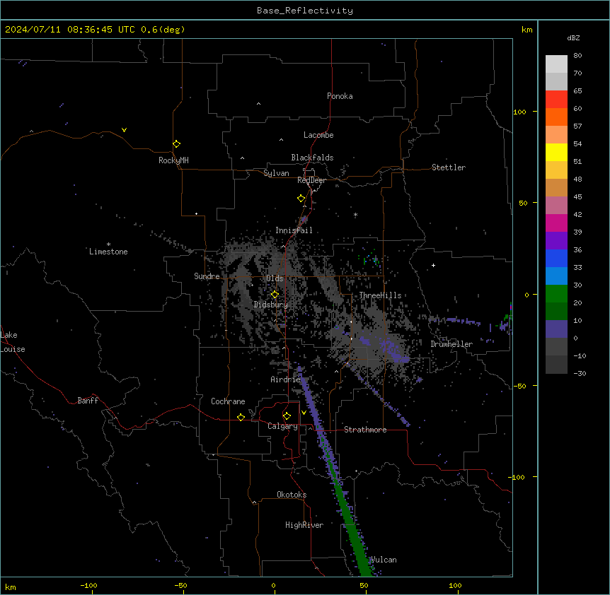Click the Olds town label
This screenshot has height=595, width=610.
point(275,278)
